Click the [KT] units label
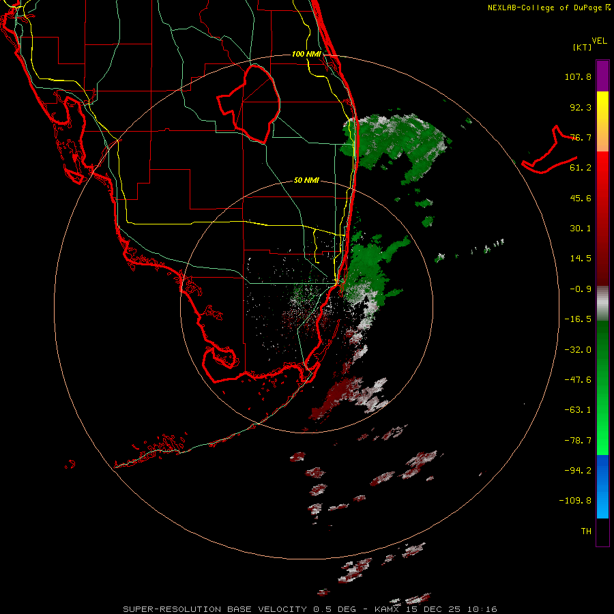This screenshot has height=614, width=614. pos(583,47)
